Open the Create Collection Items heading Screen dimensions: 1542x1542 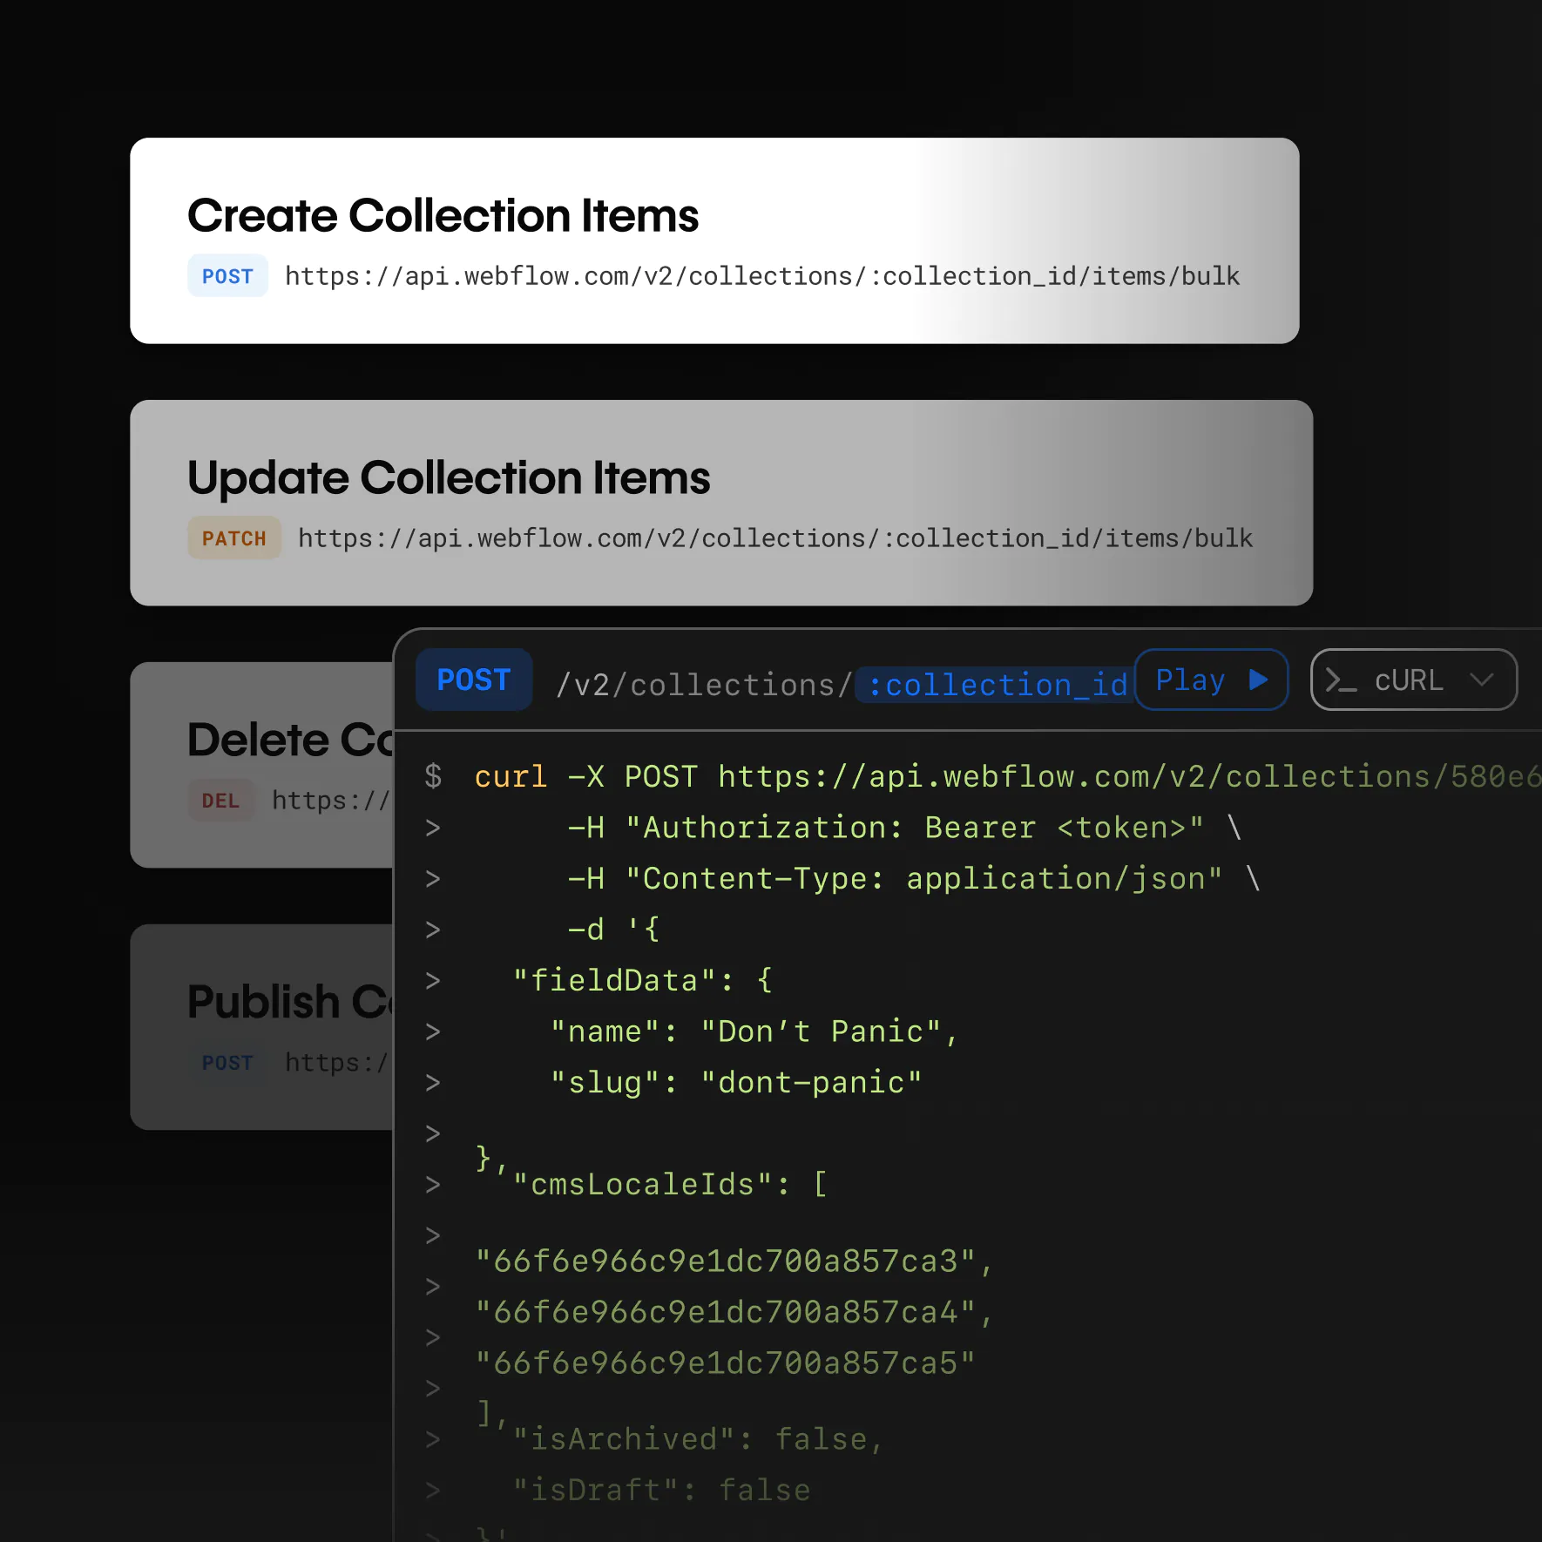click(443, 215)
